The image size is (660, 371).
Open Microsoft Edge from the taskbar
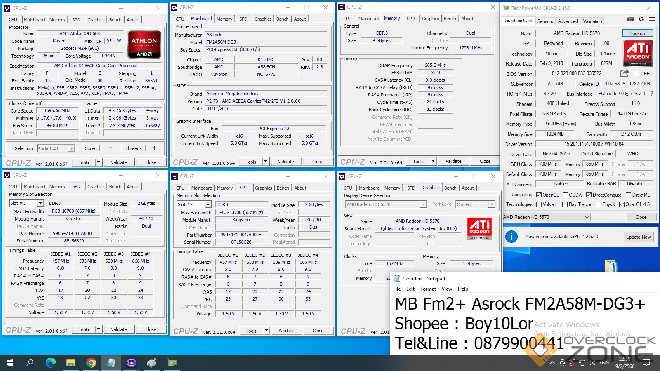51,363
